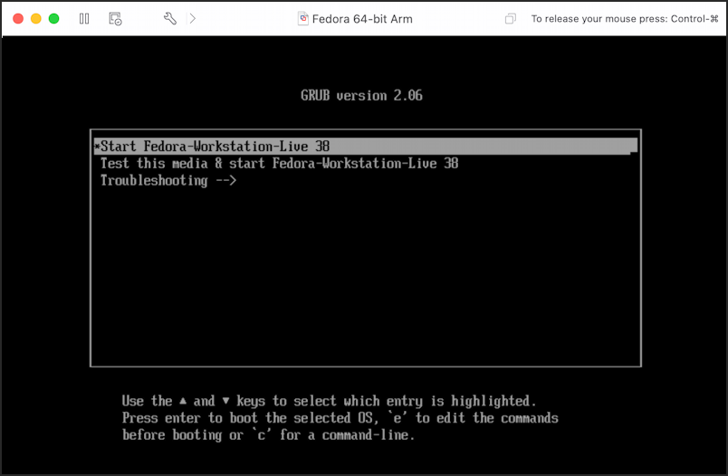Click the release mouse Control-⌘ hint
This screenshot has width=728, height=476.
coord(625,19)
